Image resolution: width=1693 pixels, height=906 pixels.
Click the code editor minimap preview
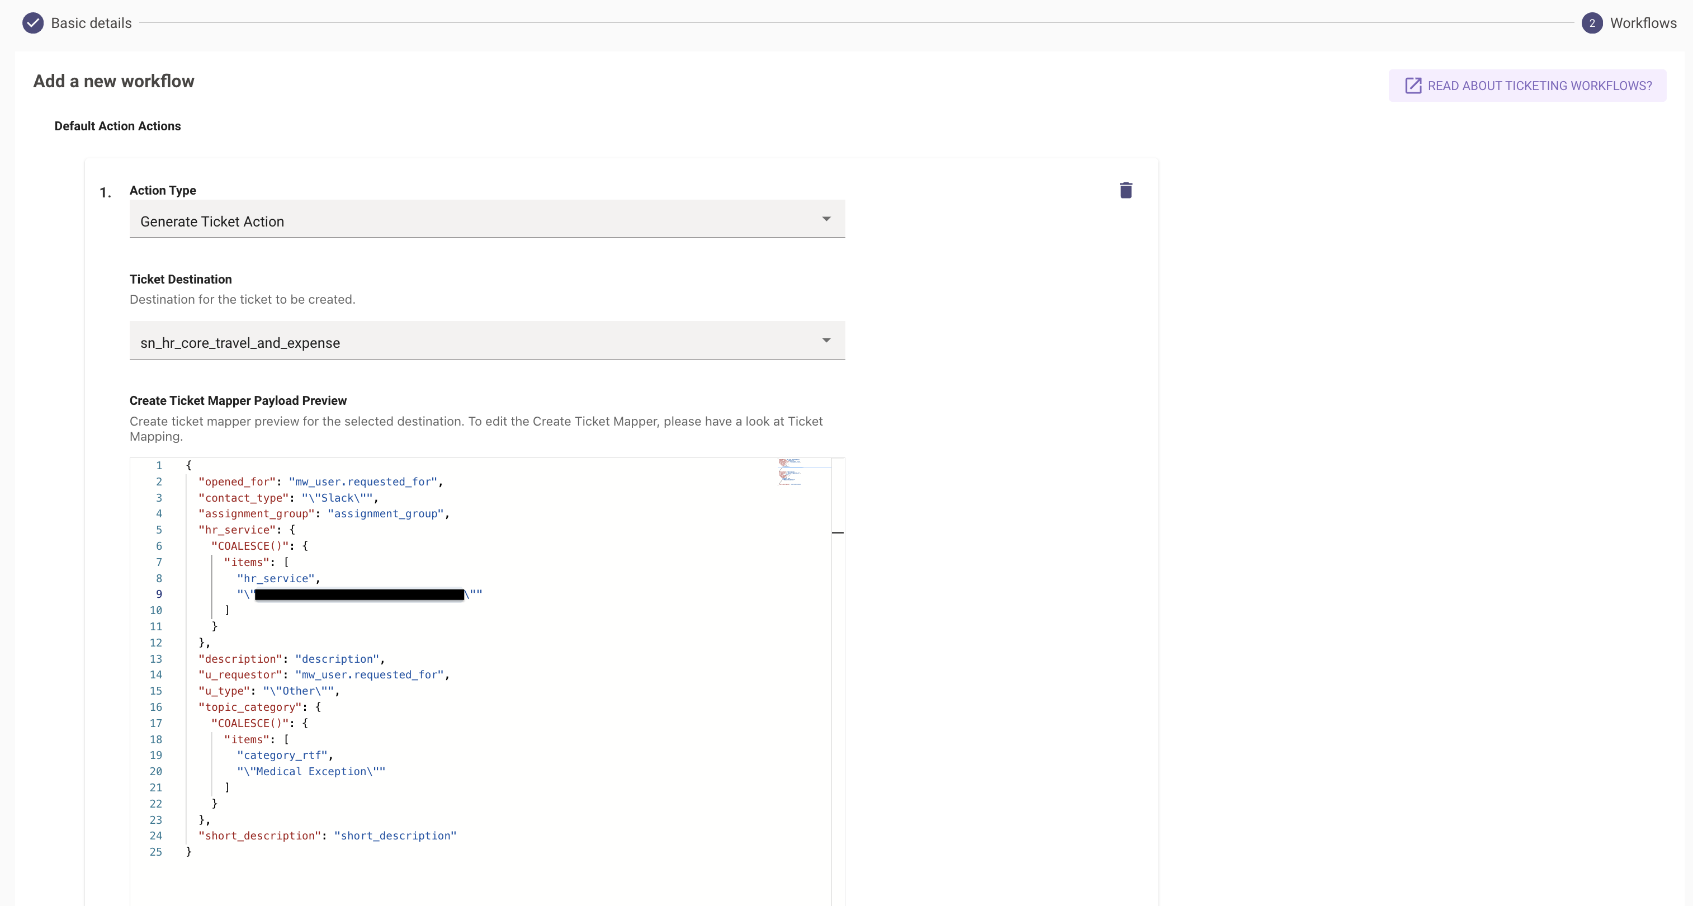pyautogui.click(x=791, y=472)
